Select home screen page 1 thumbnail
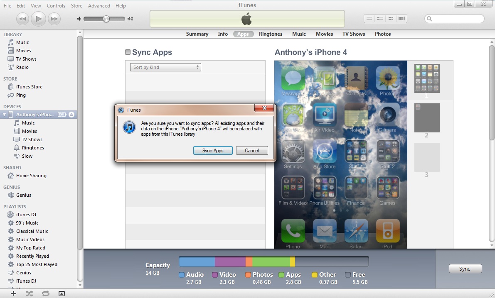 (427, 78)
